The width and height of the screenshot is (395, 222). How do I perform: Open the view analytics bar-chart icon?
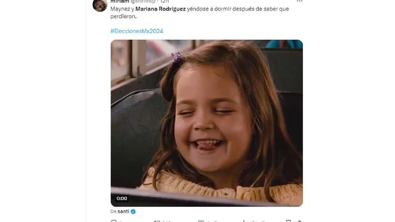pyautogui.click(x=244, y=221)
